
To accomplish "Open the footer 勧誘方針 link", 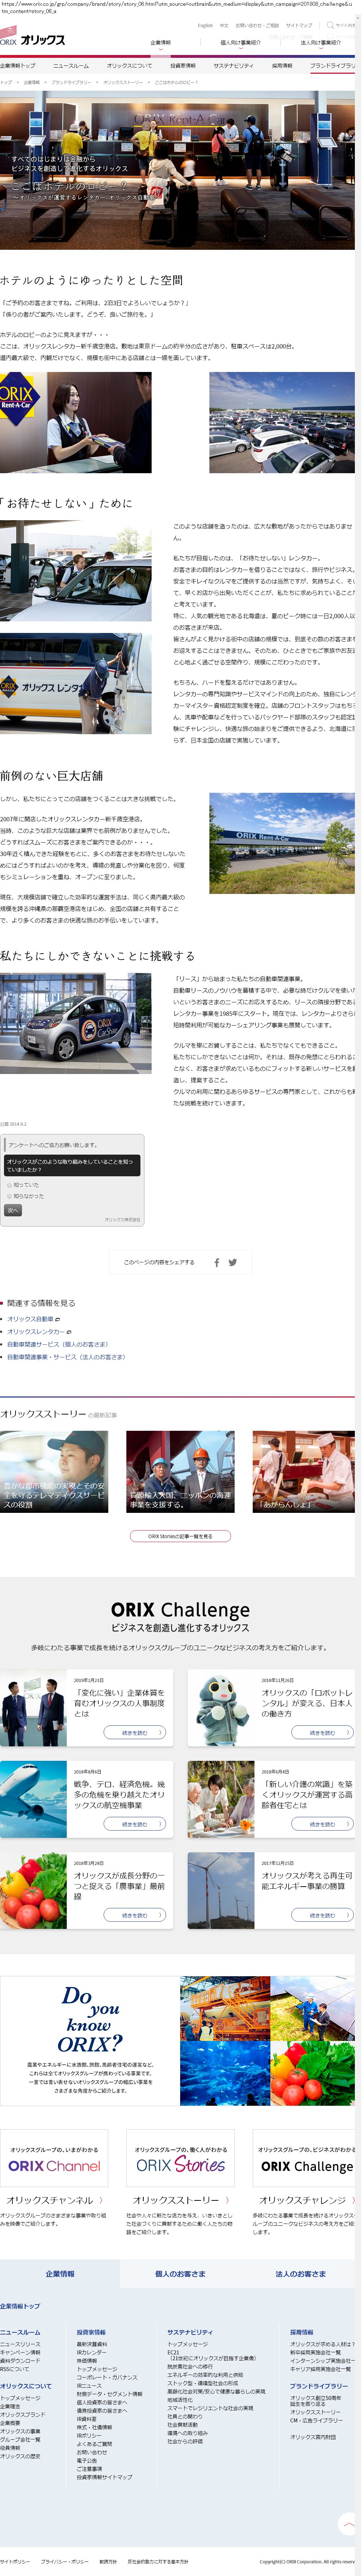I will (108, 2562).
